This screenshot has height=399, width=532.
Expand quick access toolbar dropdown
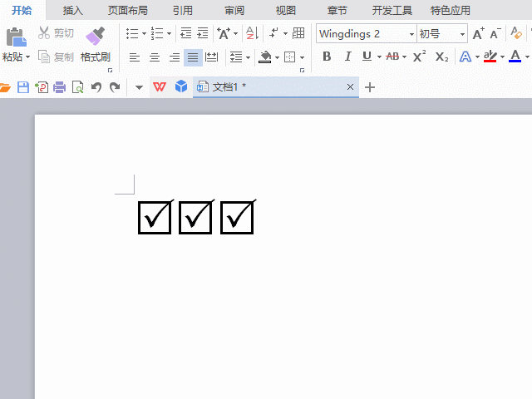pos(139,88)
